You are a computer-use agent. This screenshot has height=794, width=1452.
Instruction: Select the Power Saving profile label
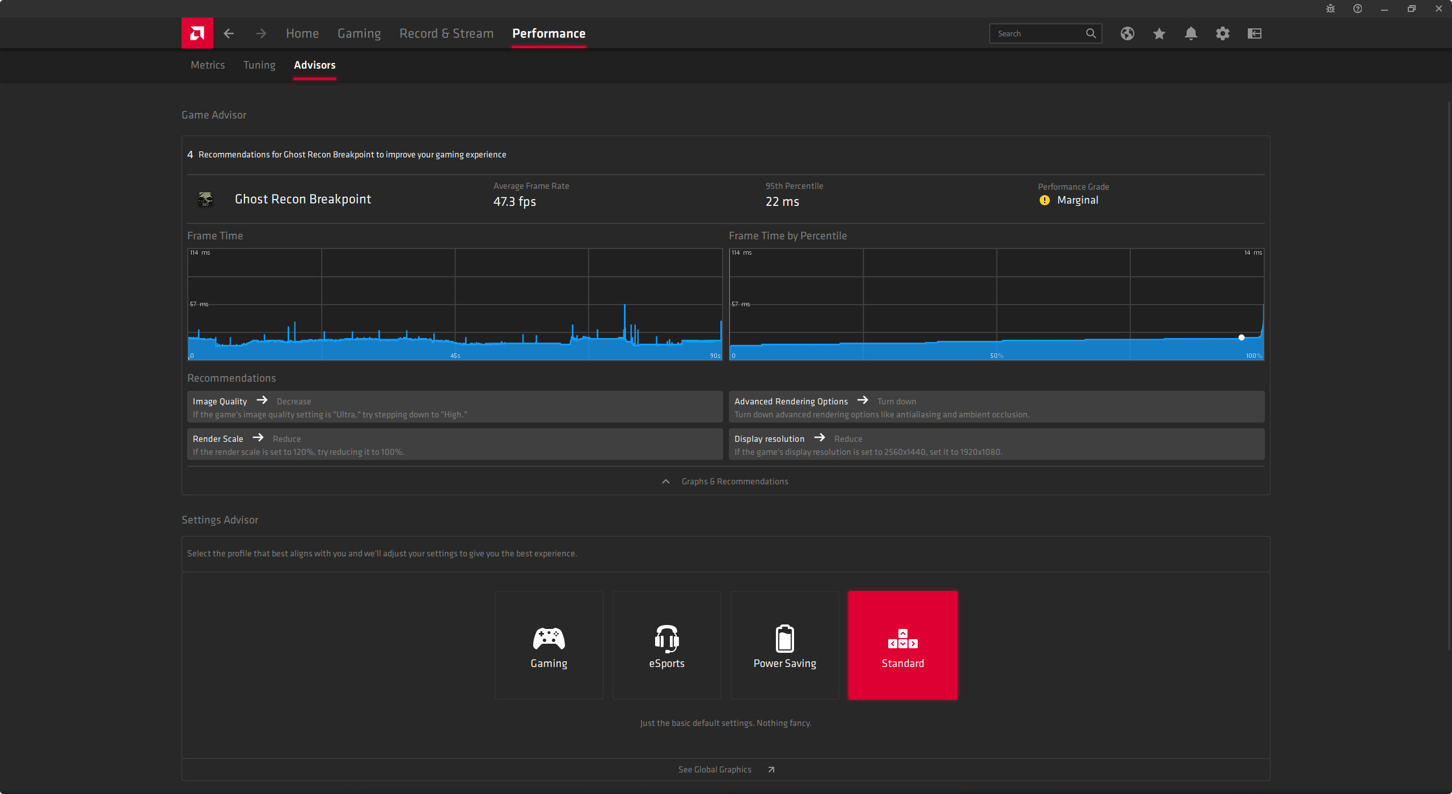tap(785, 664)
